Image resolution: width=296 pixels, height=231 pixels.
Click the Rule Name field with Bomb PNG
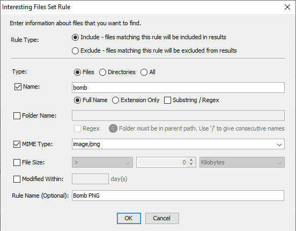pyautogui.click(x=178, y=196)
